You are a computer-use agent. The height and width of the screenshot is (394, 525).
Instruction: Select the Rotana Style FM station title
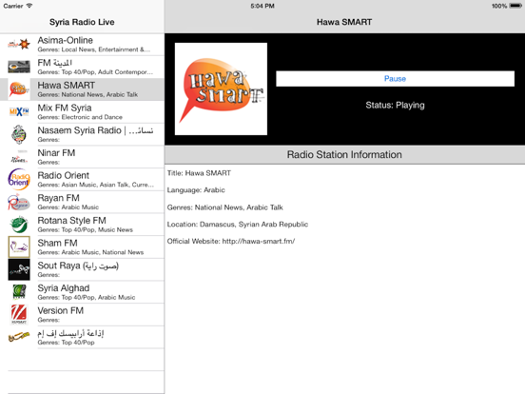coord(71,221)
